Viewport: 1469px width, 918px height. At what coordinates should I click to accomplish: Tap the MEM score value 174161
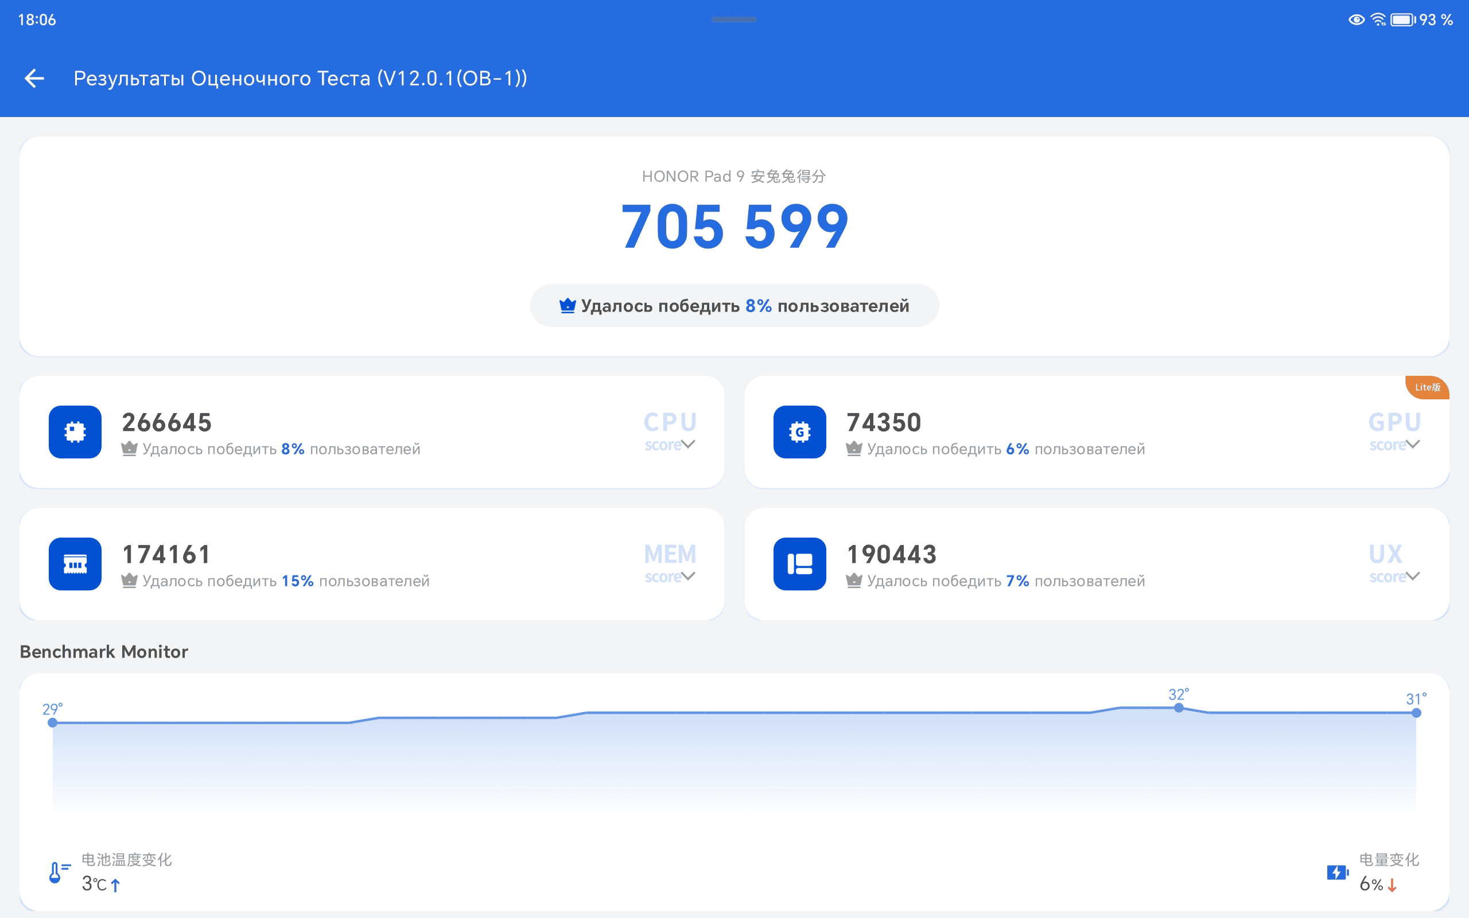click(166, 554)
